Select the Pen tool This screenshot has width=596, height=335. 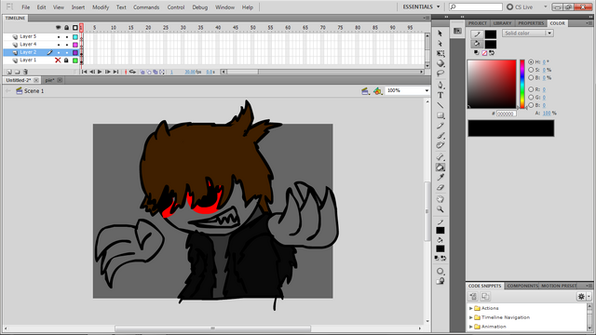(x=440, y=85)
